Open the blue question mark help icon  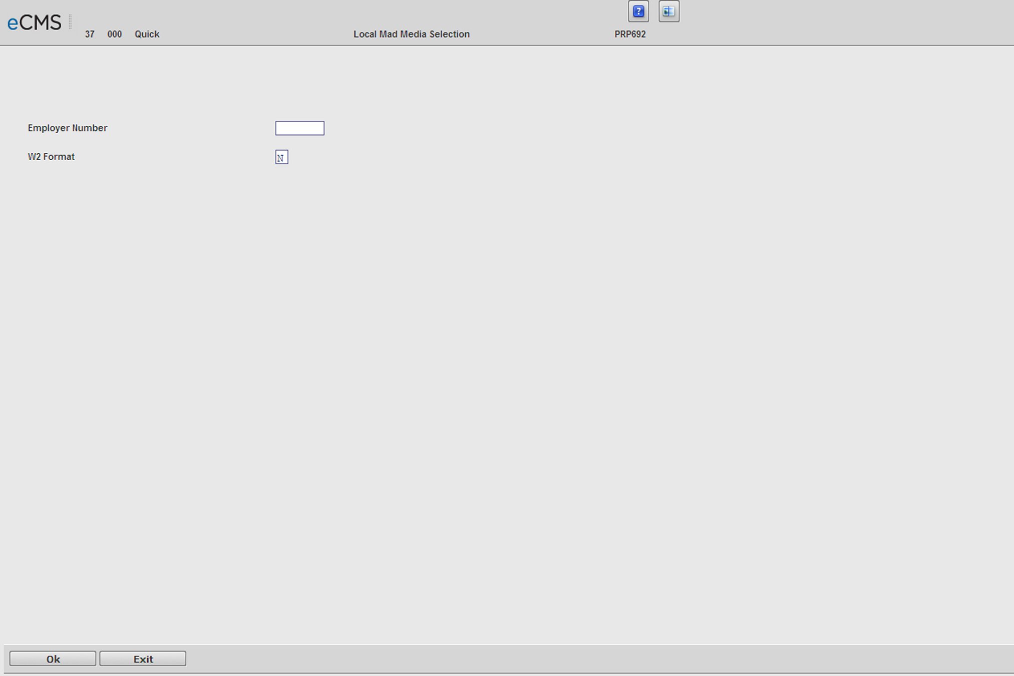coord(638,12)
